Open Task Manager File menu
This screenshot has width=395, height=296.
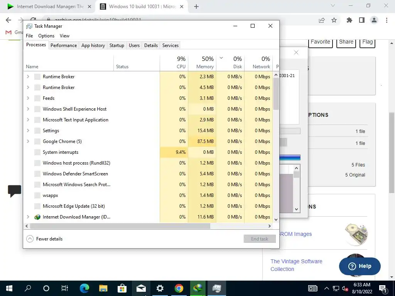(x=29, y=36)
